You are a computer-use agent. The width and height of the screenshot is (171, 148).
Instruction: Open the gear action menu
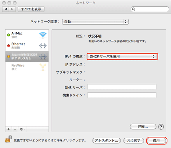(x=22, y=129)
